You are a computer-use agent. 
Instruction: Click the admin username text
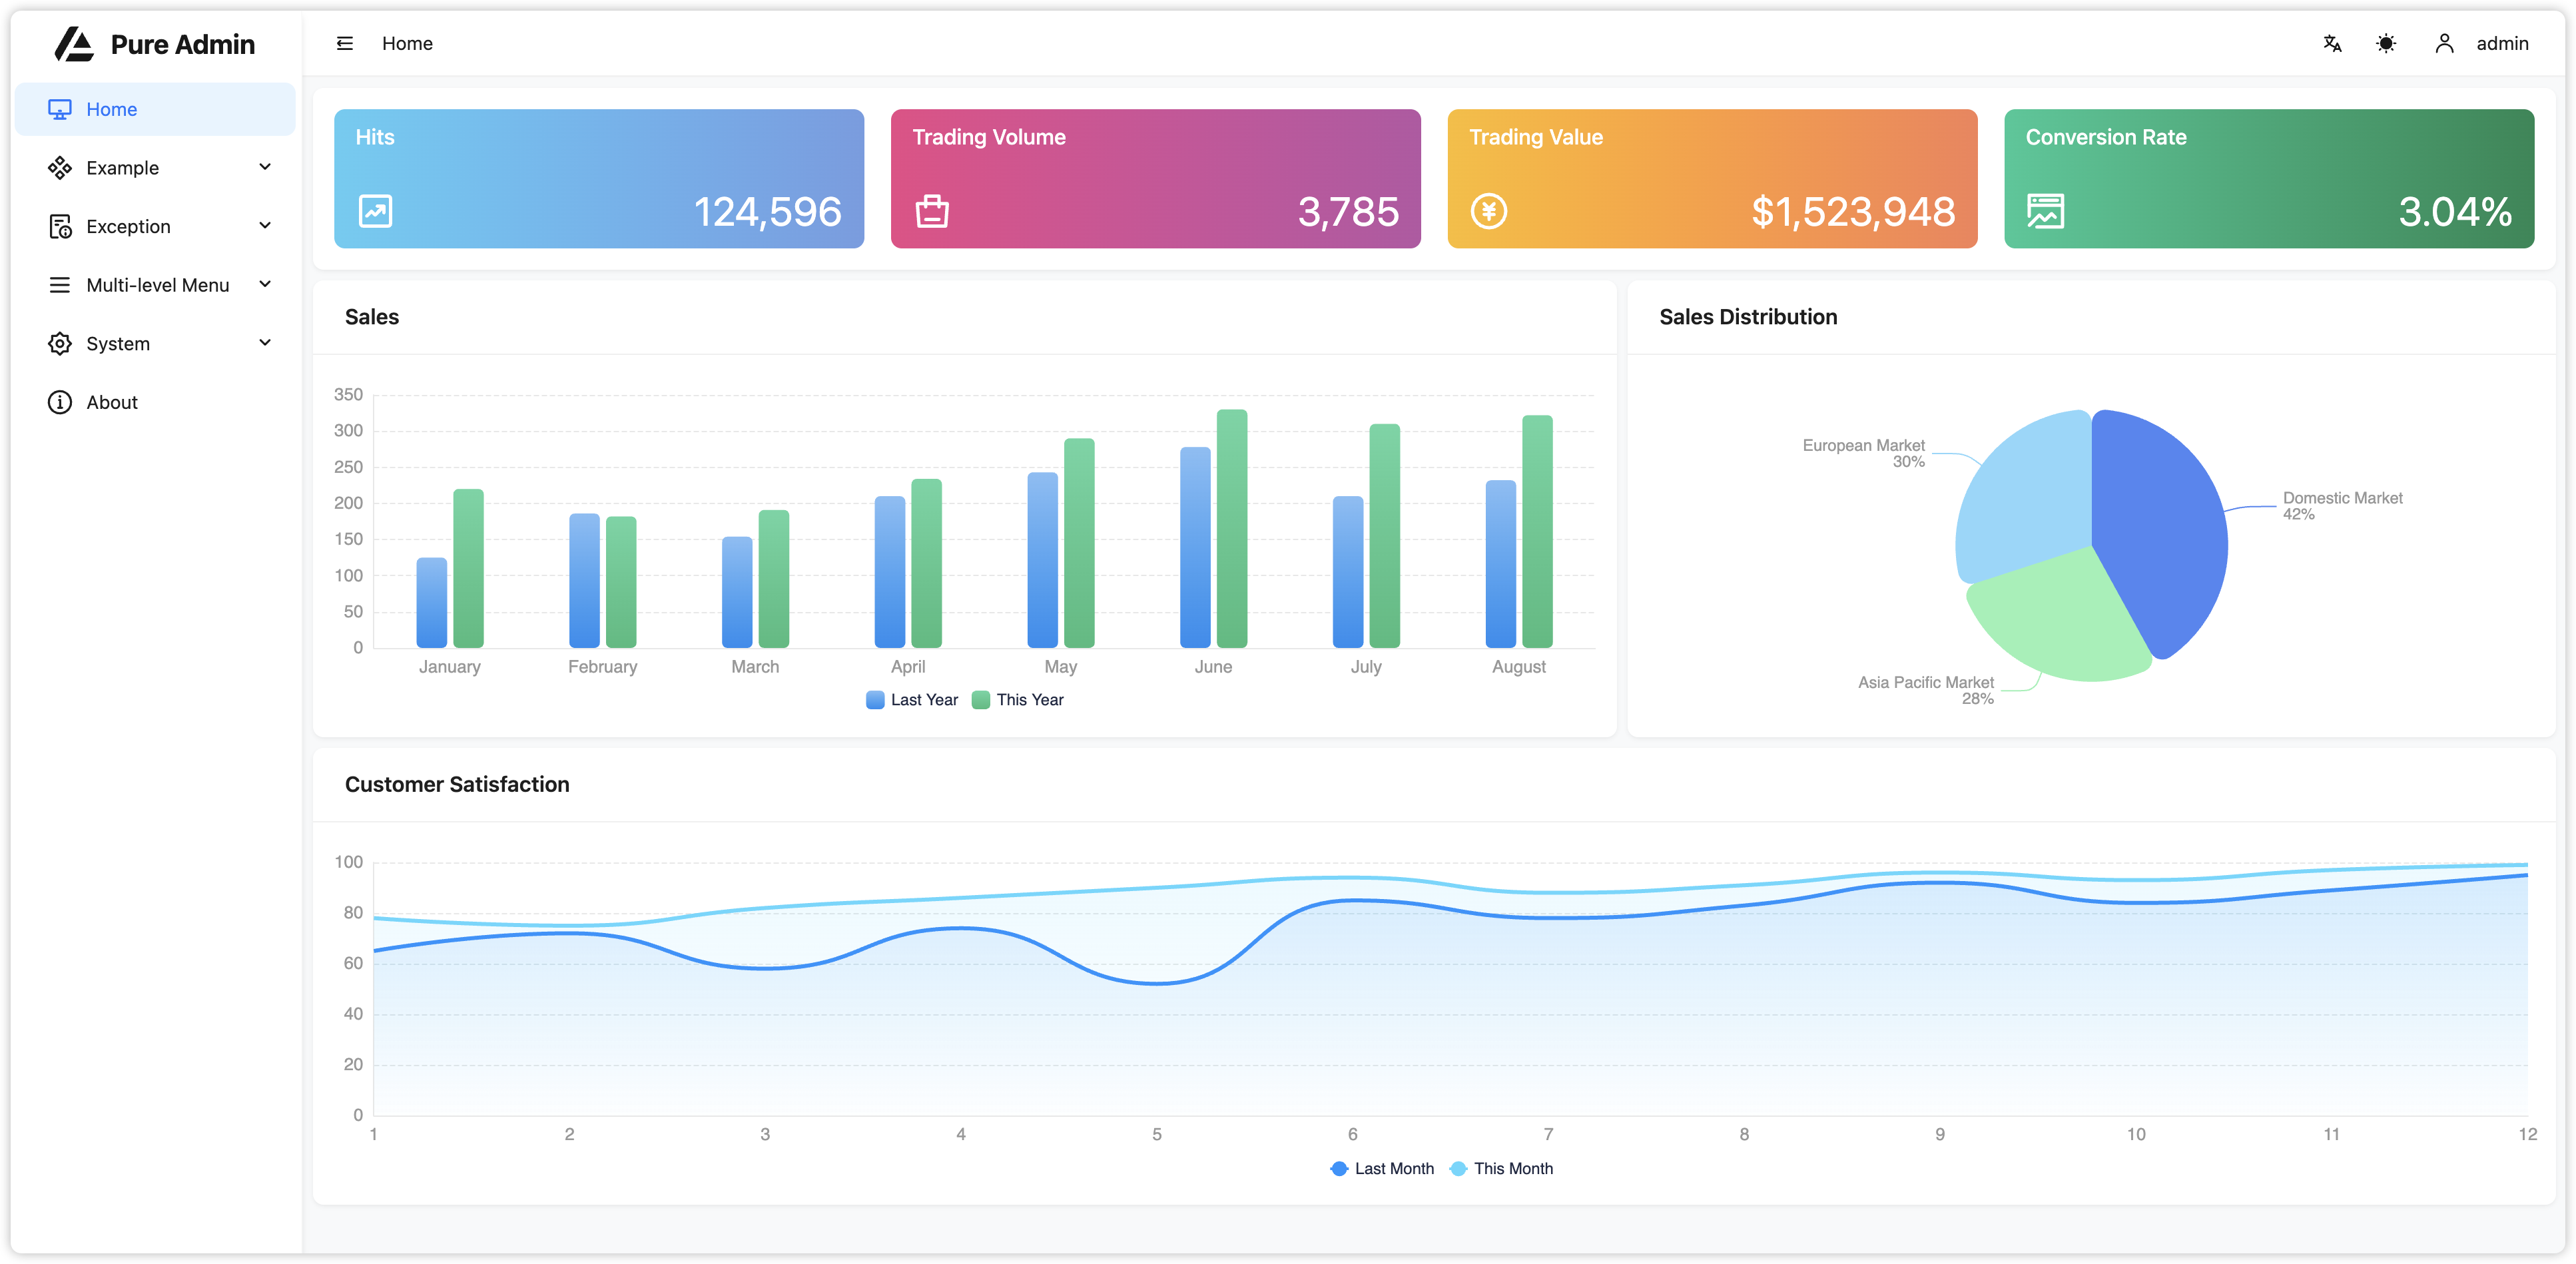pos(2502,43)
